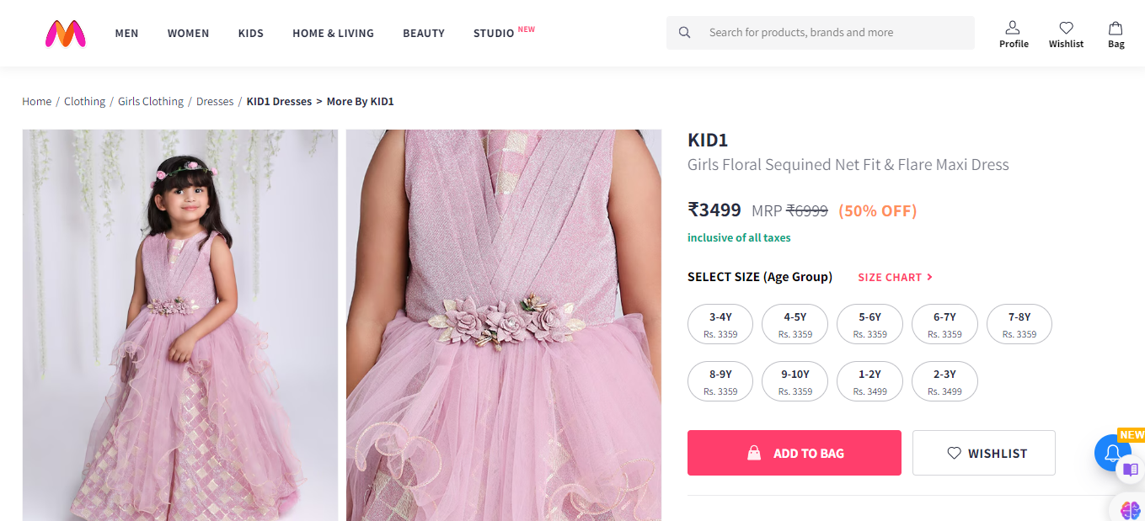Open the Kids category menu
This screenshot has height=521, width=1145.
click(x=250, y=33)
